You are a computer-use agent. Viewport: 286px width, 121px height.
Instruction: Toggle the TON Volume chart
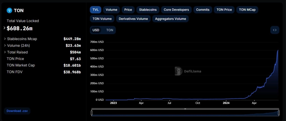coord(102,19)
